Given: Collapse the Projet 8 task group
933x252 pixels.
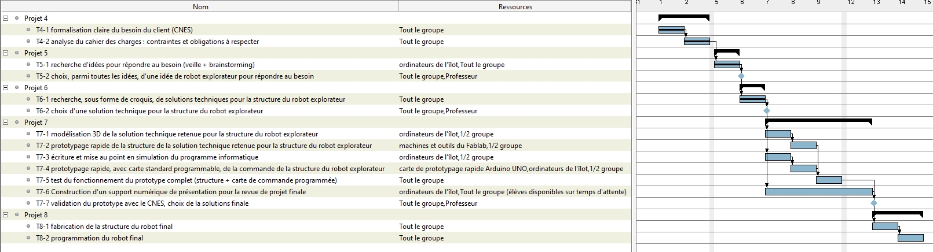Looking at the screenshot, I should [x=5, y=215].
